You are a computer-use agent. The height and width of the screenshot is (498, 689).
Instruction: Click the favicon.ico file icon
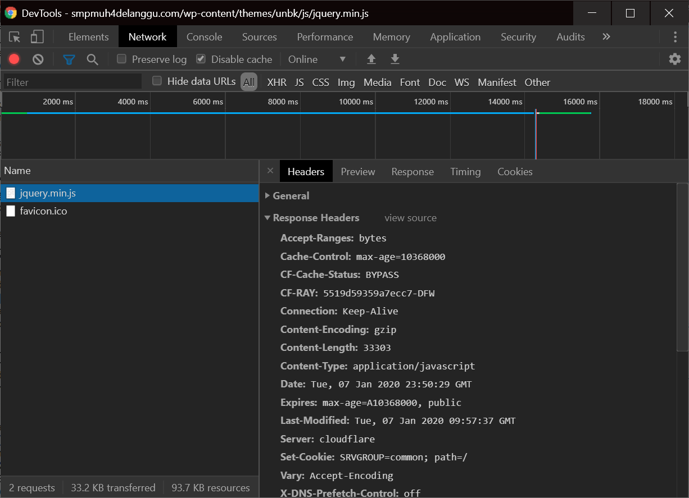tap(11, 211)
